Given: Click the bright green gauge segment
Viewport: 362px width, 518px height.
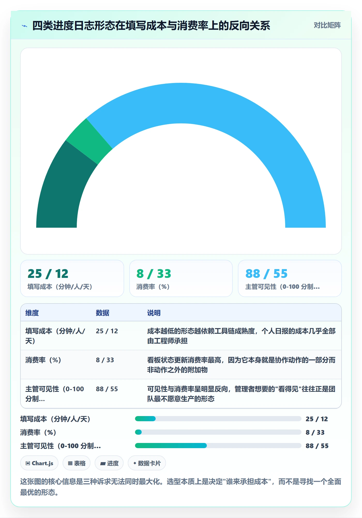Looking at the screenshot, I should tap(89, 141).
